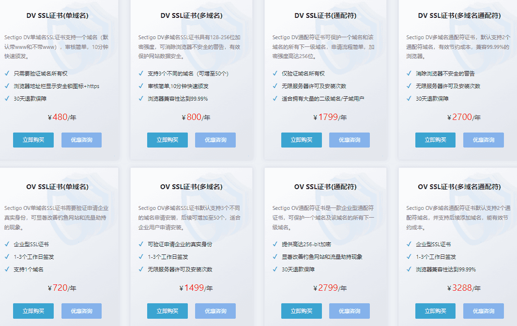Click 优惠咨询 under OV SSL证书(单域名)

[81, 311]
